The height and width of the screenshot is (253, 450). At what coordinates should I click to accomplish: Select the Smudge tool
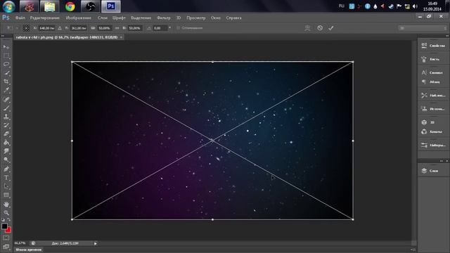pyautogui.click(x=6, y=151)
